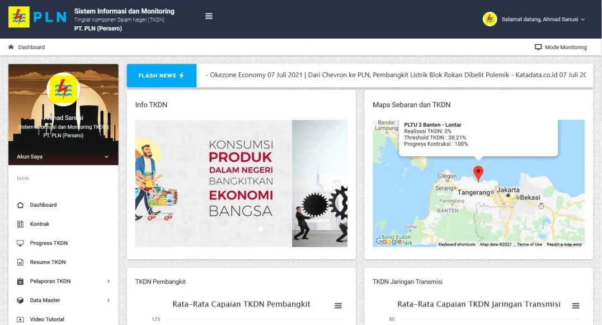602x325 pixels.
Task: Click the home icon in the breadcrumb bar
Action: 10,47
